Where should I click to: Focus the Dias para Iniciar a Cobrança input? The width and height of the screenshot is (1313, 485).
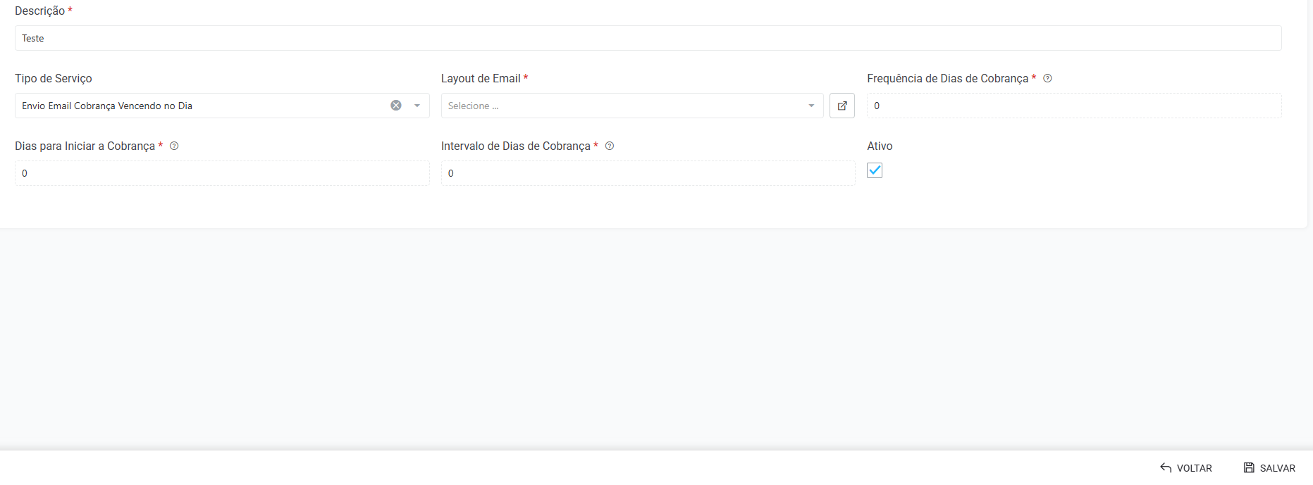[222, 173]
